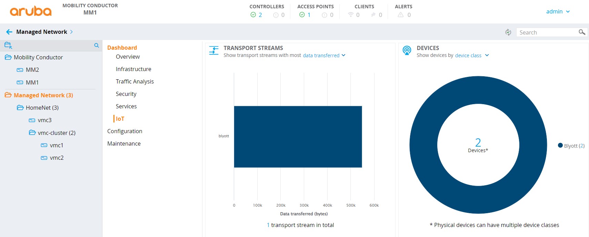Collapse the HomeNet (3) folder
Image resolution: width=589 pixels, height=237 pixels.
click(20, 108)
